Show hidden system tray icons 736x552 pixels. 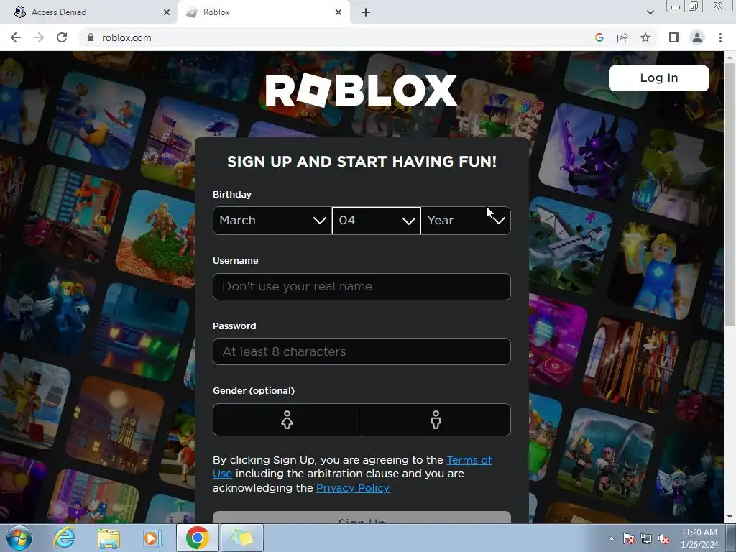(611, 538)
